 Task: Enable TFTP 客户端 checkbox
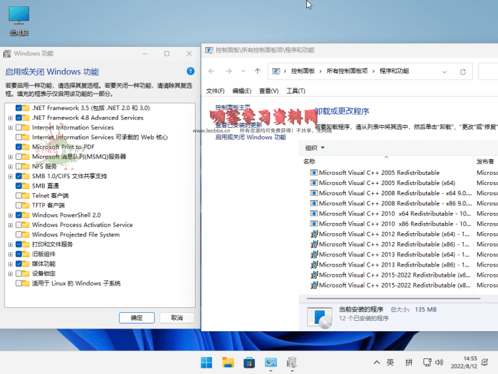point(18,205)
